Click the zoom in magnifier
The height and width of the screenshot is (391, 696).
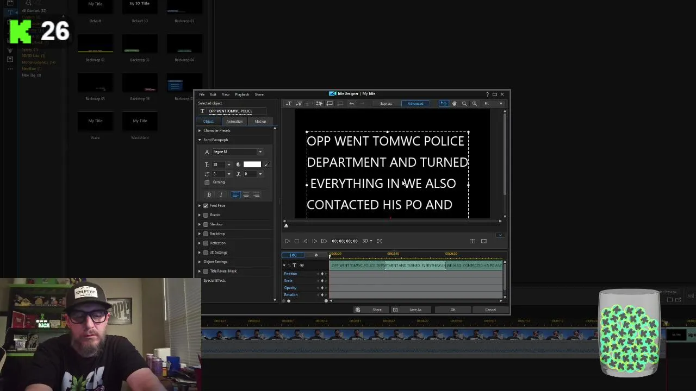pyautogui.click(x=475, y=103)
